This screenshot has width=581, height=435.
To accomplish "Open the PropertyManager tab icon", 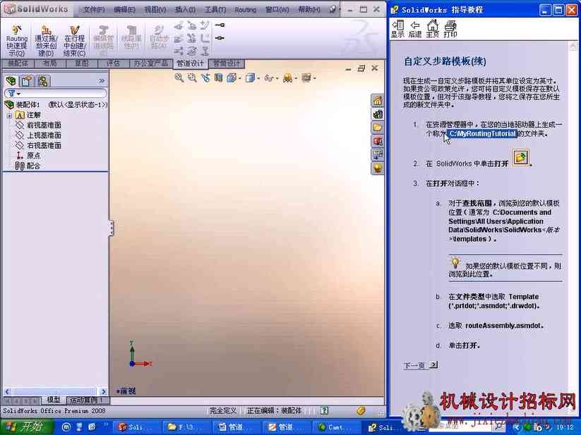I will tap(27, 80).
